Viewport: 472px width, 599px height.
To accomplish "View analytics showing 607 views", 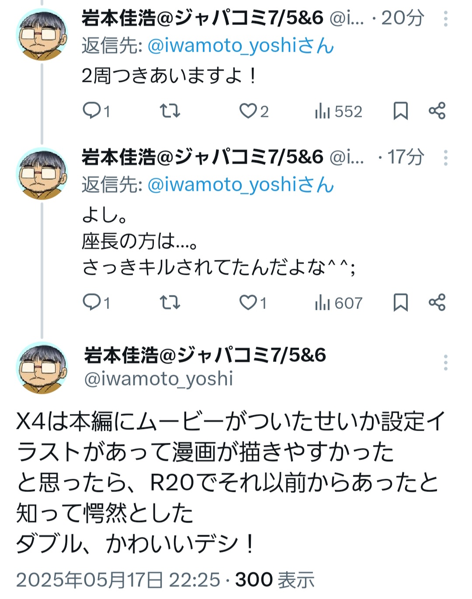I will (x=338, y=303).
